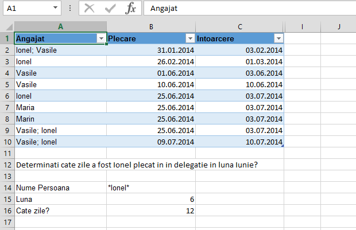Click the Select All corner triangle
The image size is (356, 230).
coord(7,27)
